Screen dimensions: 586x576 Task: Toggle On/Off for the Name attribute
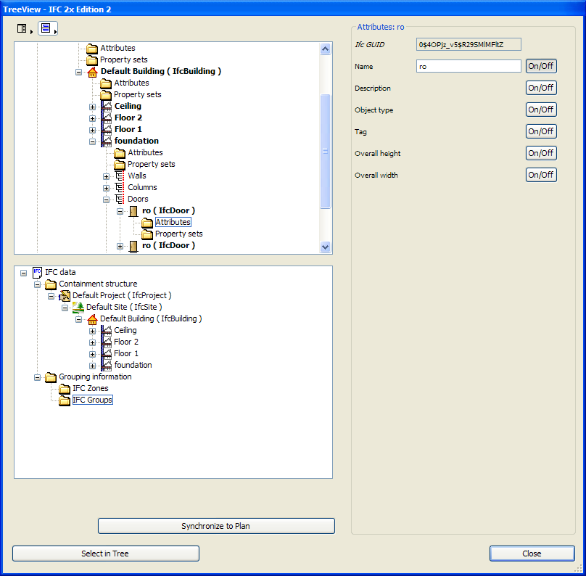pos(541,66)
